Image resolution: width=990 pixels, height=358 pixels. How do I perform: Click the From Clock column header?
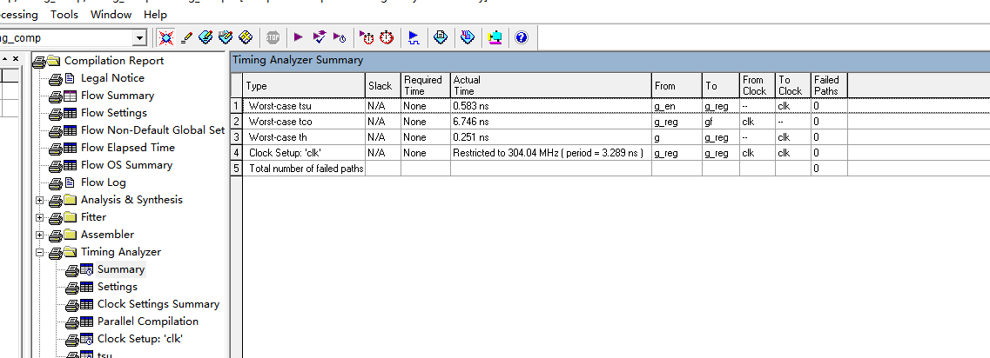pos(758,86)
